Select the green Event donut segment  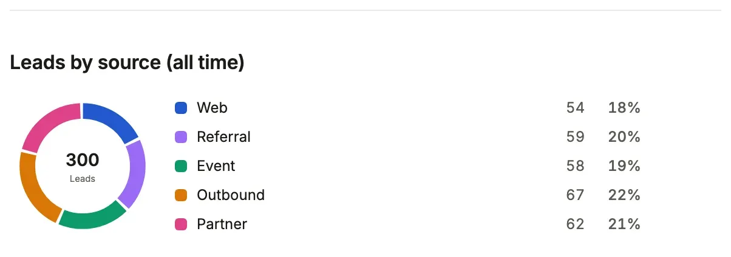[x=92, y=218]
